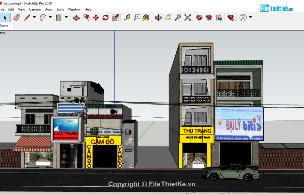The height and width of the screenshot is (194, 304).
Task: Pick the Line pencil tool
Action: tap(27, 18)
